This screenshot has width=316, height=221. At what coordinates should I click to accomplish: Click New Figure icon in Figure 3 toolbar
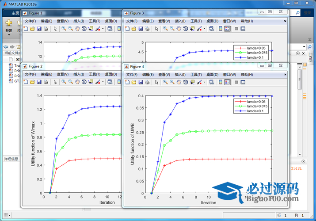127,29
